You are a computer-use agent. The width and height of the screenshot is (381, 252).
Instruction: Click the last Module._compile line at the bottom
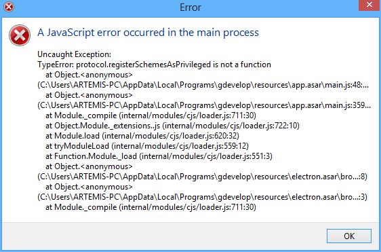[151, 207]
